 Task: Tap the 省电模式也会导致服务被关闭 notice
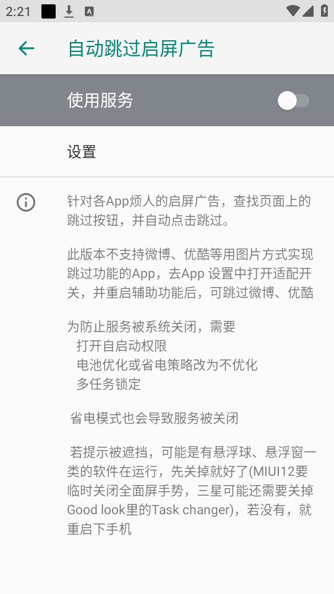point(154,418)
